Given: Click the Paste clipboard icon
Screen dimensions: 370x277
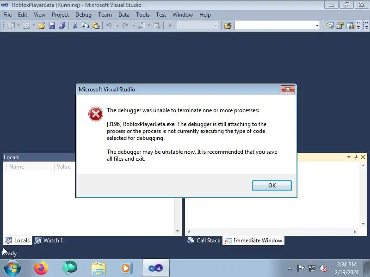Looking at the screenshot, I should coord(96,25).
